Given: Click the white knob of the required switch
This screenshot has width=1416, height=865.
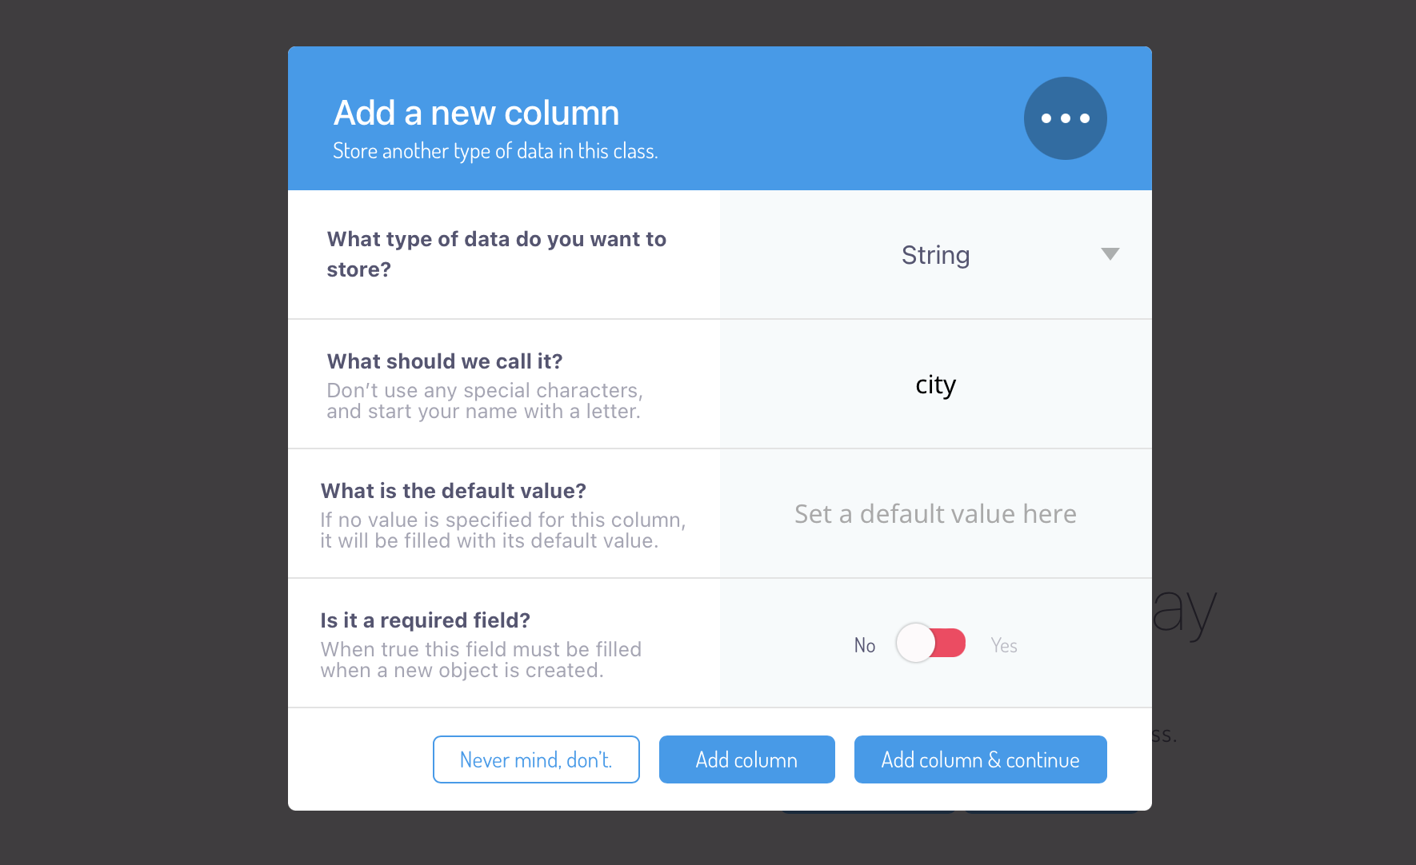Looking at the screenshot, I should click(915, 643).
